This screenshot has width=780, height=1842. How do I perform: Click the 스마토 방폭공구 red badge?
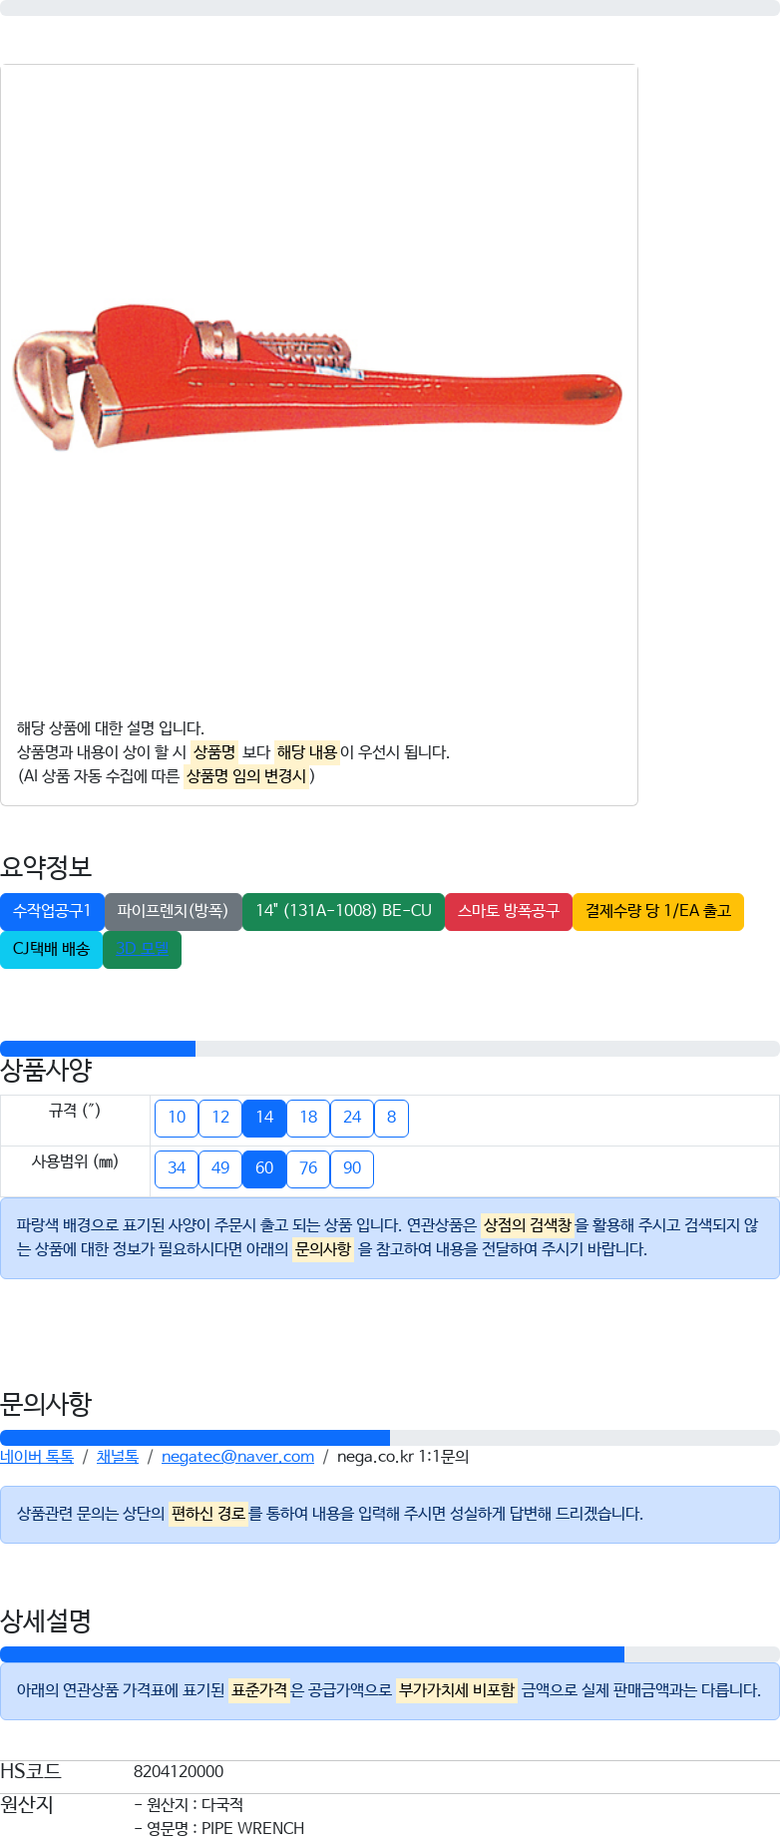click(509, 911)
